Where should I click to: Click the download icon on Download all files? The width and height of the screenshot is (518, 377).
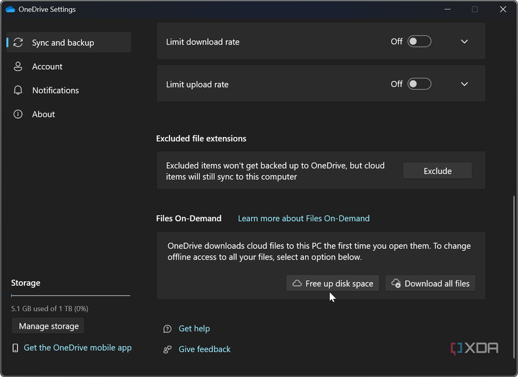point(396,283)
